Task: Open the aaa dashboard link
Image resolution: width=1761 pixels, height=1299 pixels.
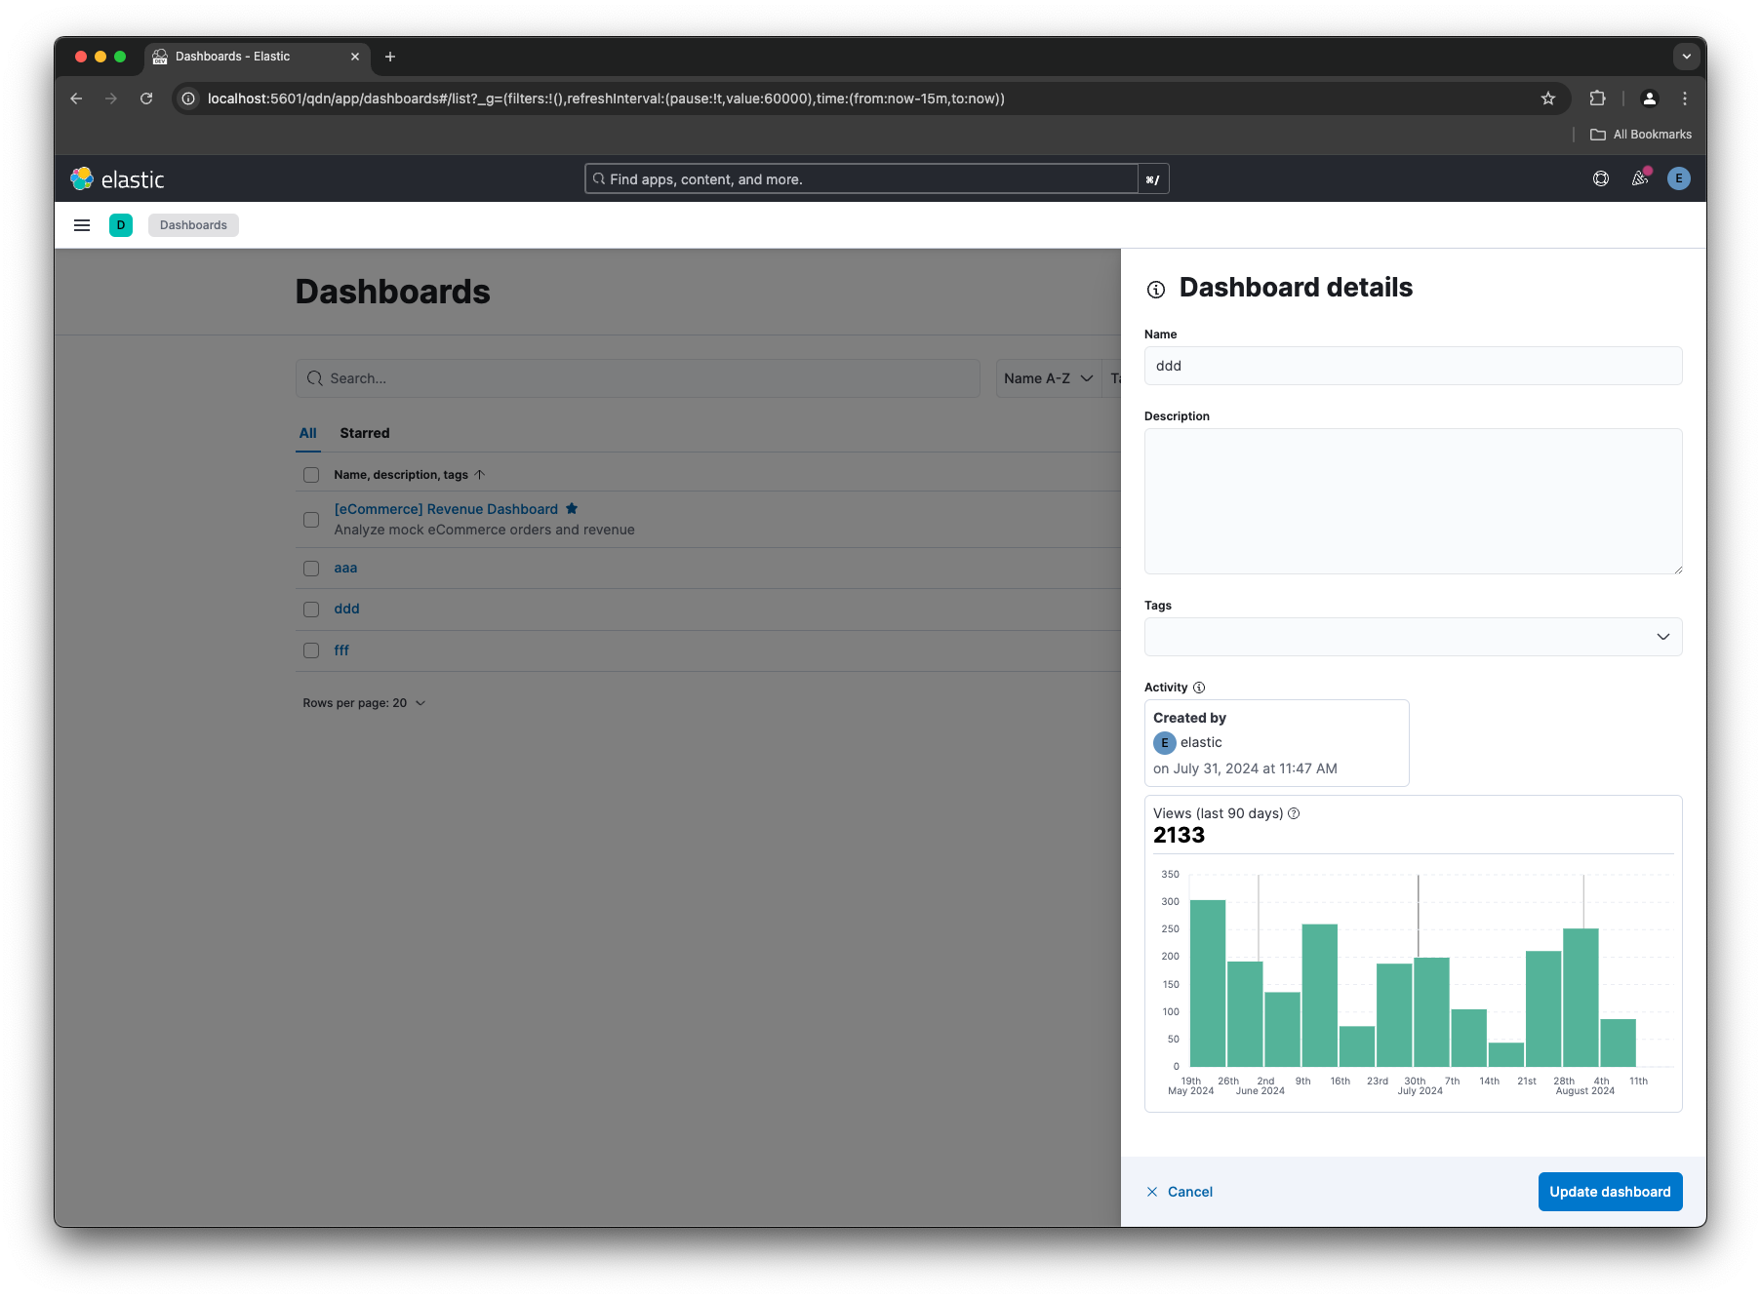Action: click(345, 568)
